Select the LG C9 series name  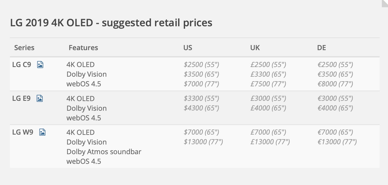[22, 65]
